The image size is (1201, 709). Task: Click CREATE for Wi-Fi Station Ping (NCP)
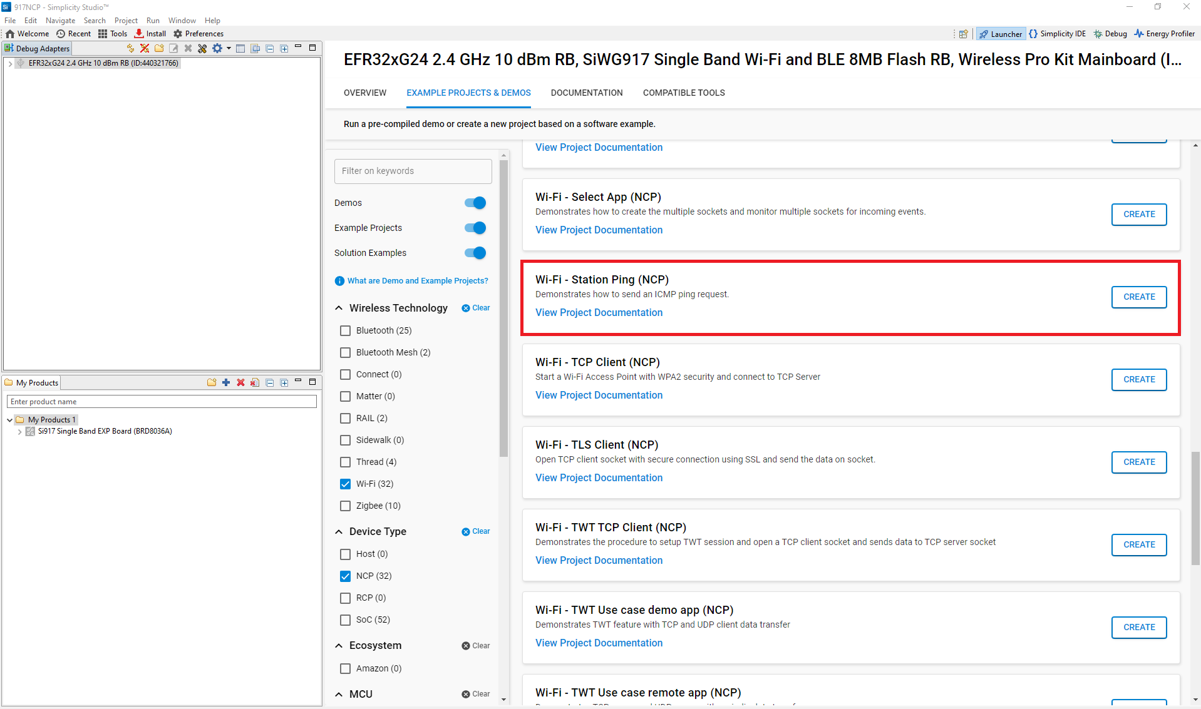[x=1138, y=297]
